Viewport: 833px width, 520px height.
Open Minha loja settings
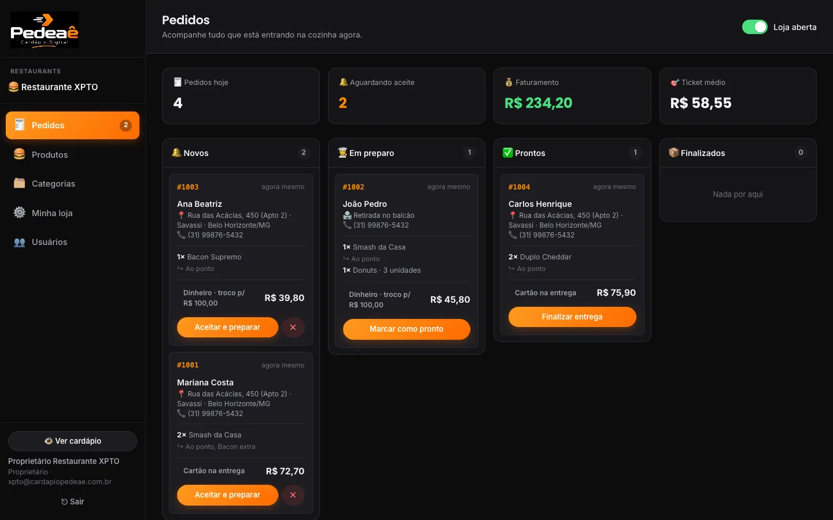(x=72, y=213)
